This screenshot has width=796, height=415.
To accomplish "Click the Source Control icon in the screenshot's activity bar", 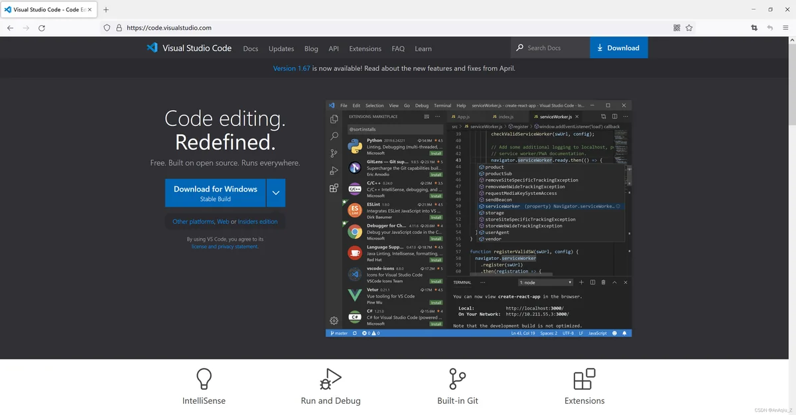I will [334, 153].
